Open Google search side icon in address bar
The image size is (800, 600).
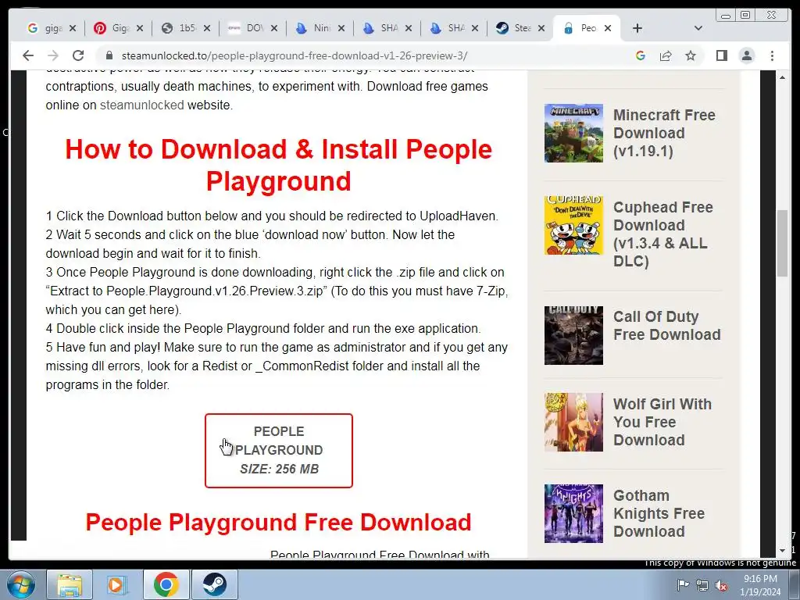pos(641,55)
